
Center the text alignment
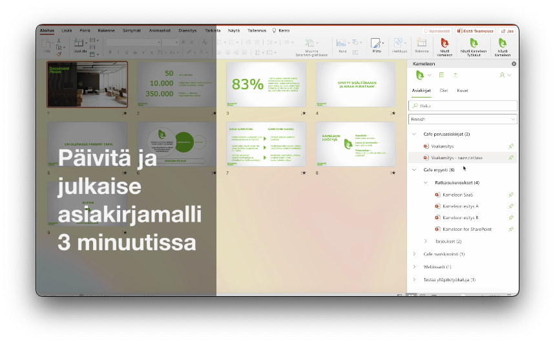(228, 52)
